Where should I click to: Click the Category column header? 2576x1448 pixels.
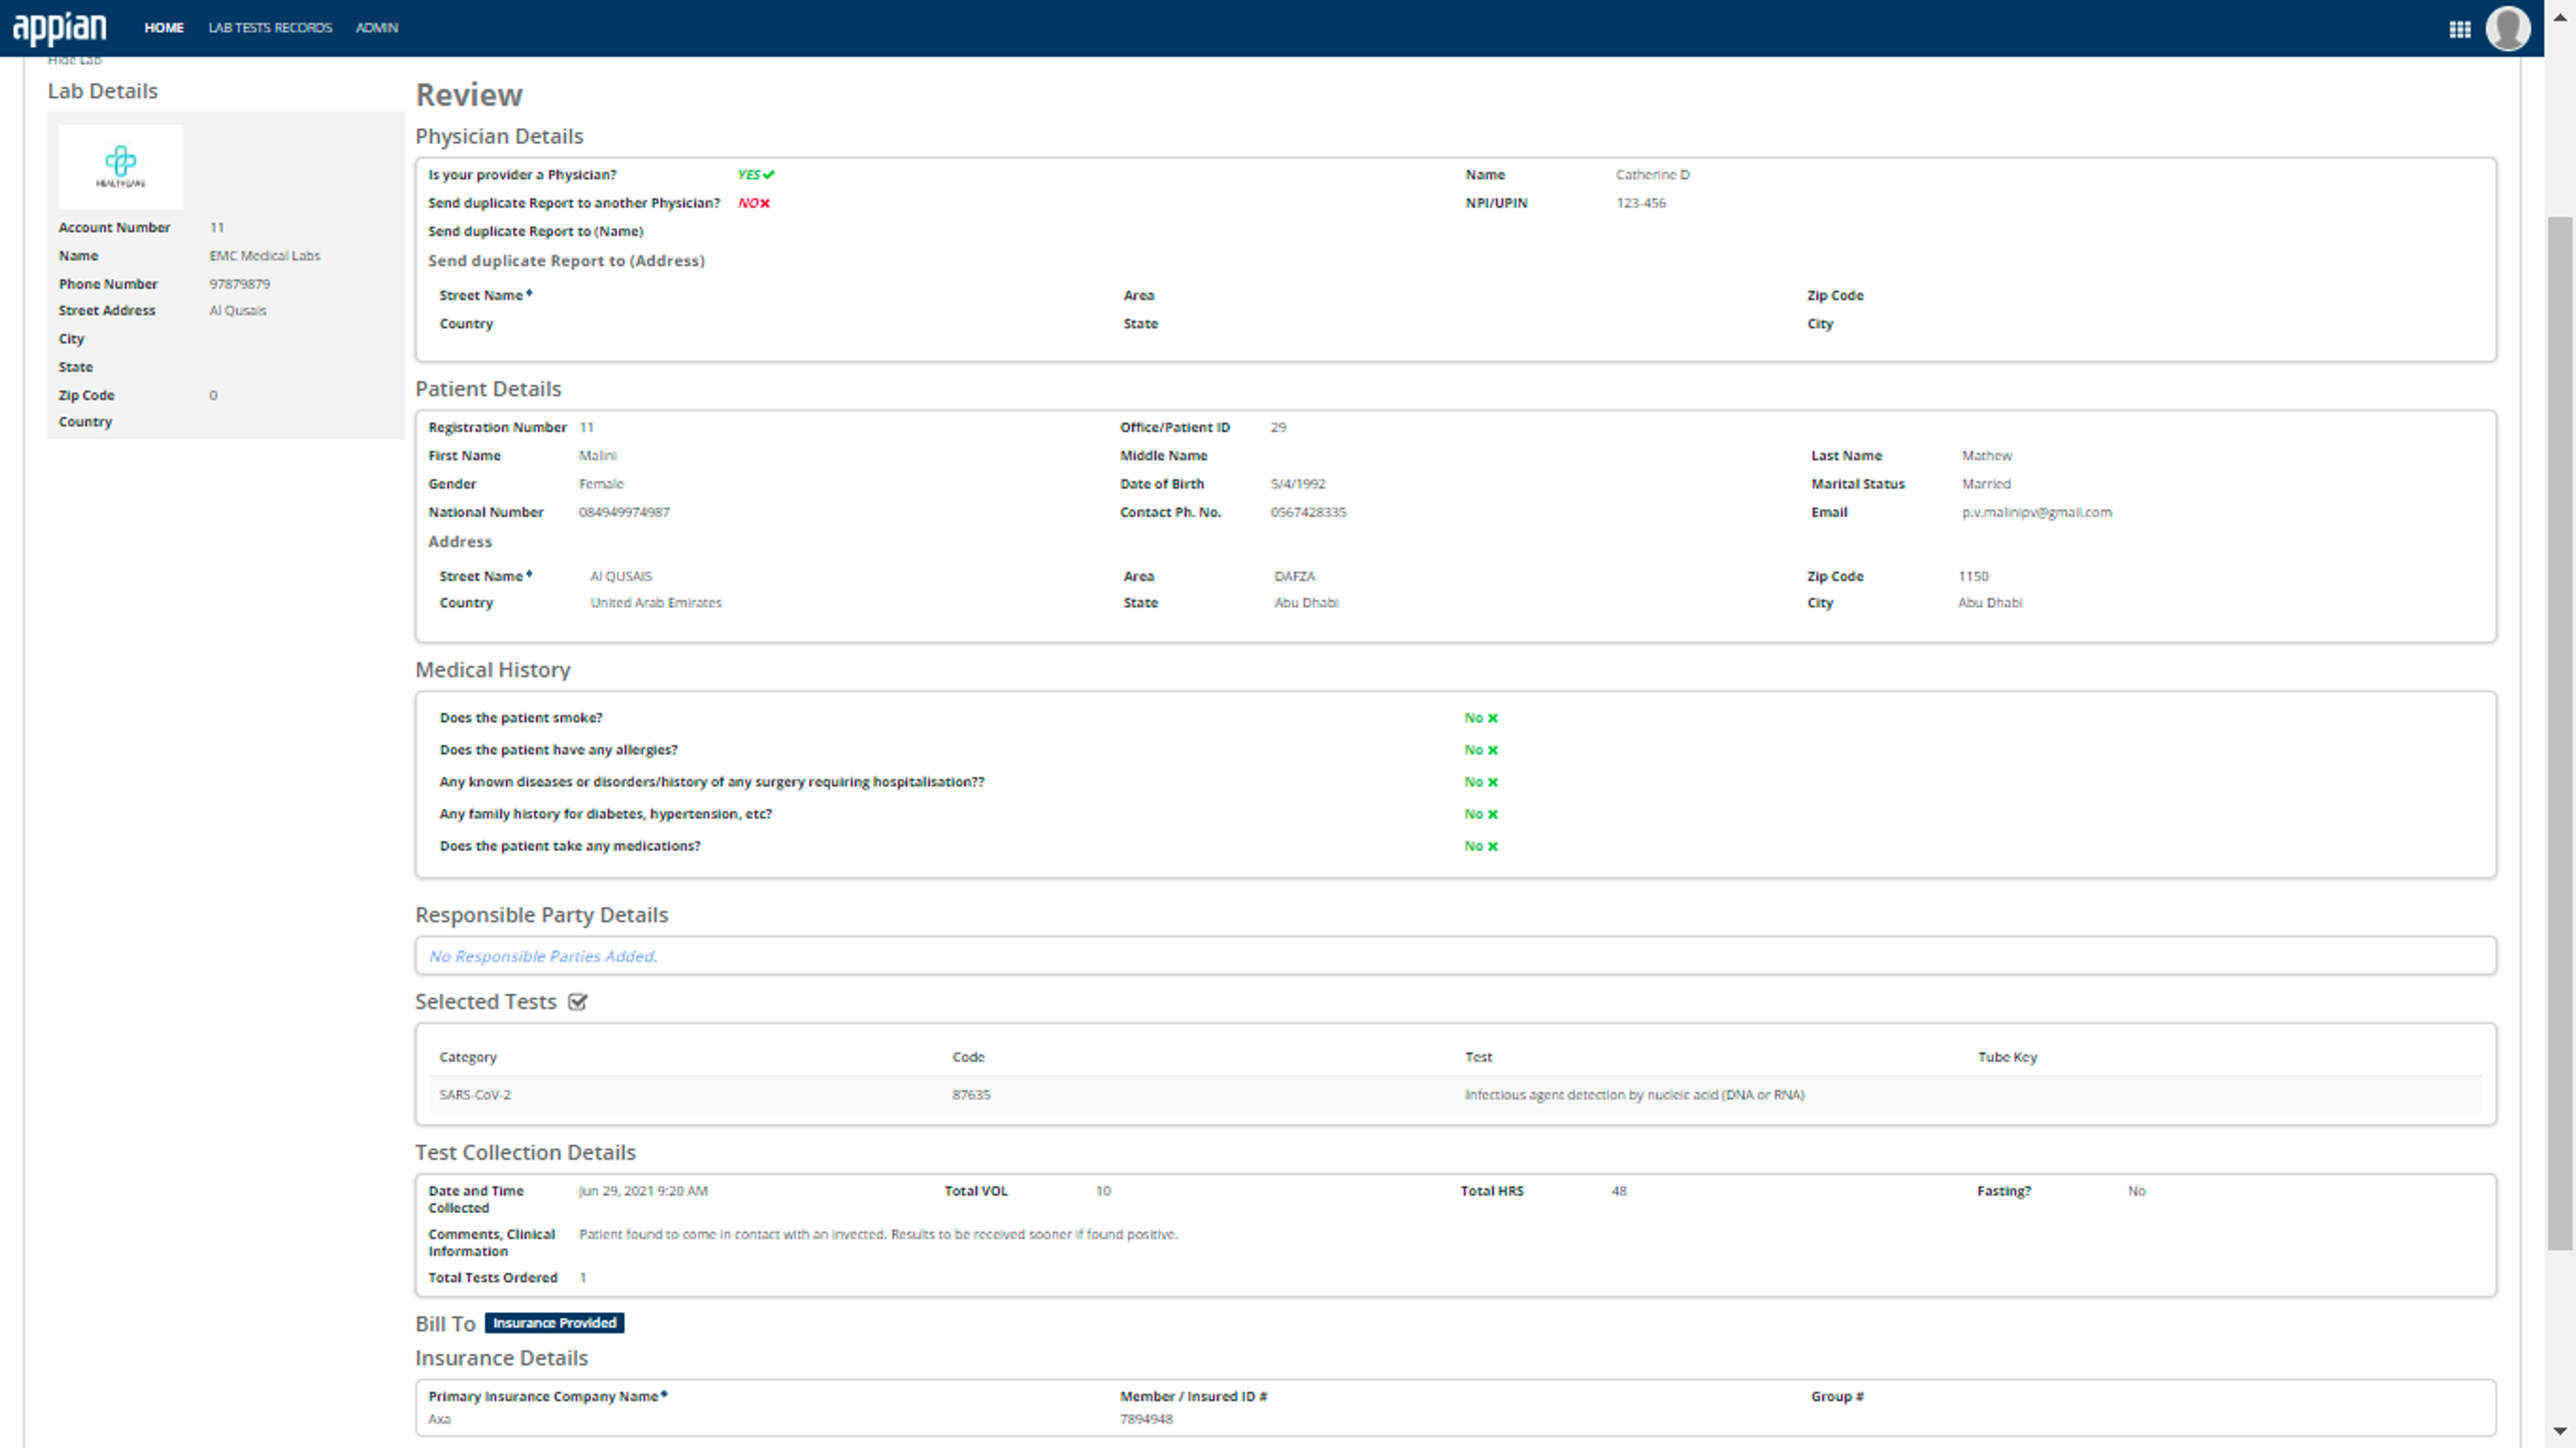click(468, 1057)
